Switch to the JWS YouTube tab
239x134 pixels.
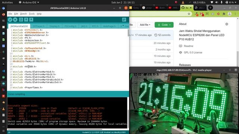[x=173, y=8]
